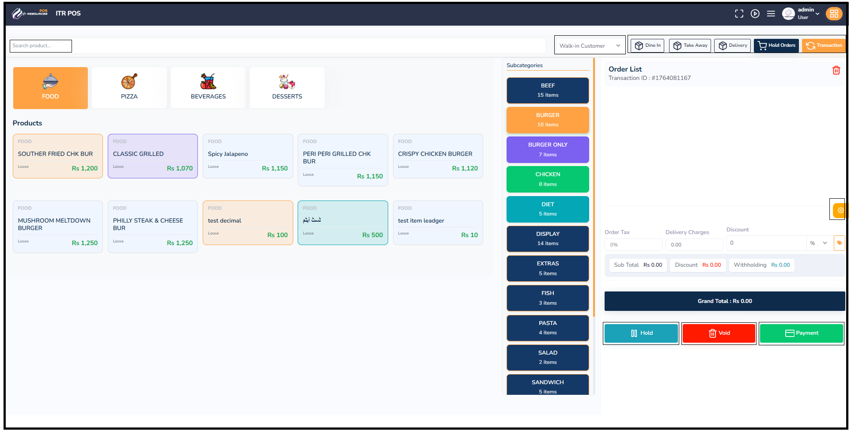The image size is (855, 431).
Task: Open the admin user account menu
Action: pos(802,14)
